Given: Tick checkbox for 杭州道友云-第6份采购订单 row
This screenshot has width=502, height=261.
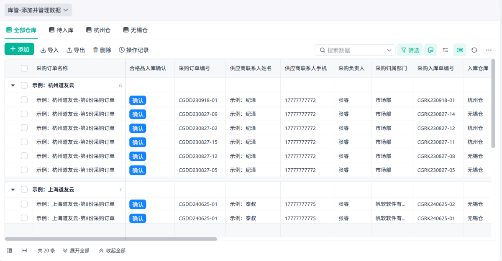Looking at the screenshot, I should 24,100.
